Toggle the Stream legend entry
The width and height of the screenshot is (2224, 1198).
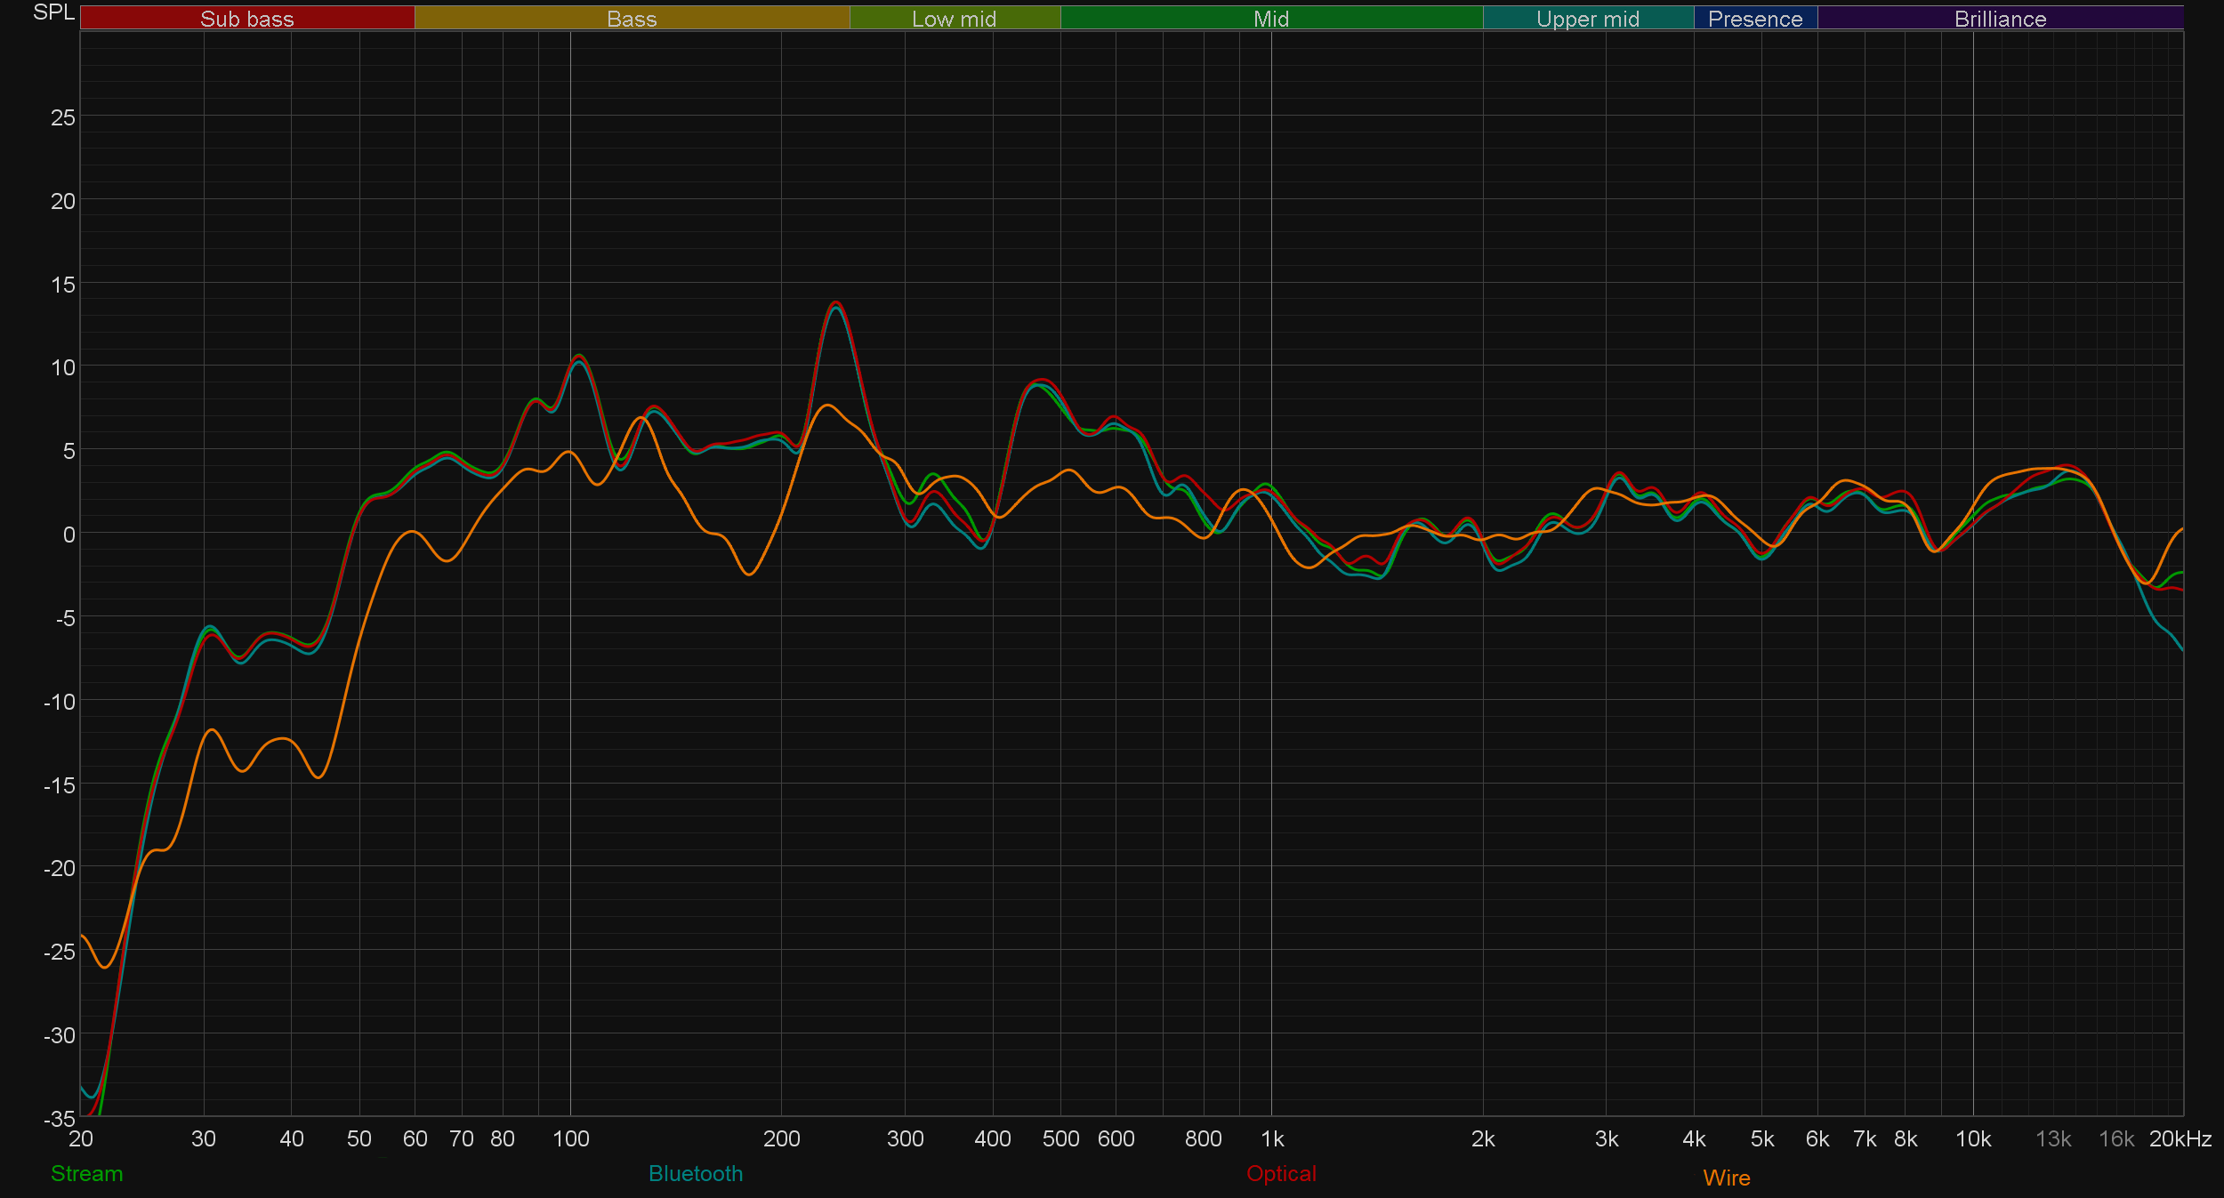(x=86, y=1173)
